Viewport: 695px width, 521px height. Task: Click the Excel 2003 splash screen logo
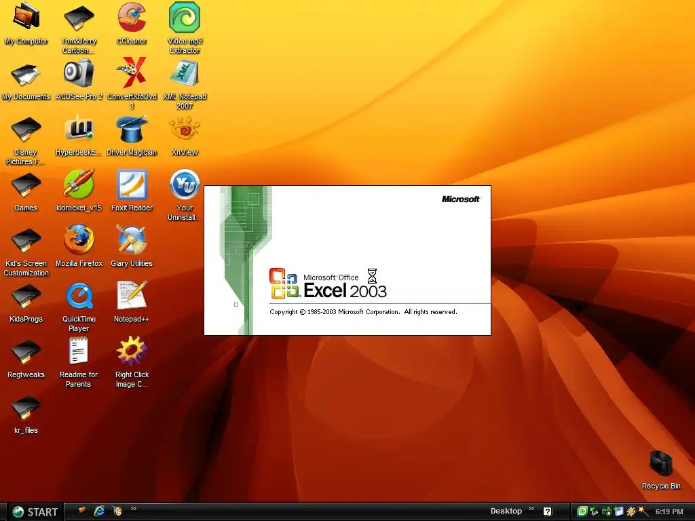328,284
